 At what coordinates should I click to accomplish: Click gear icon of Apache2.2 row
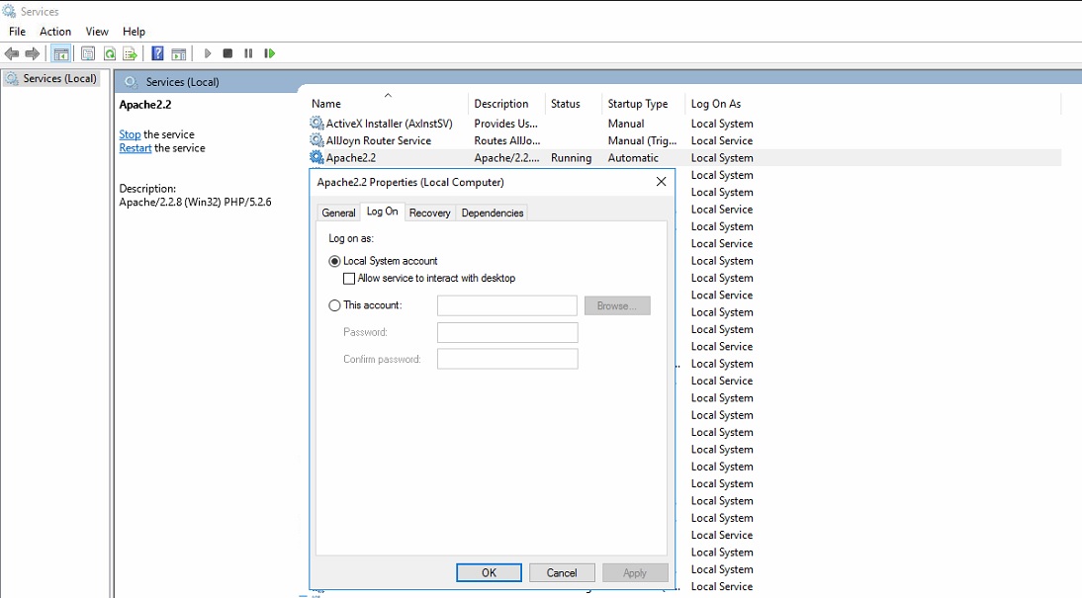[316, 158]
